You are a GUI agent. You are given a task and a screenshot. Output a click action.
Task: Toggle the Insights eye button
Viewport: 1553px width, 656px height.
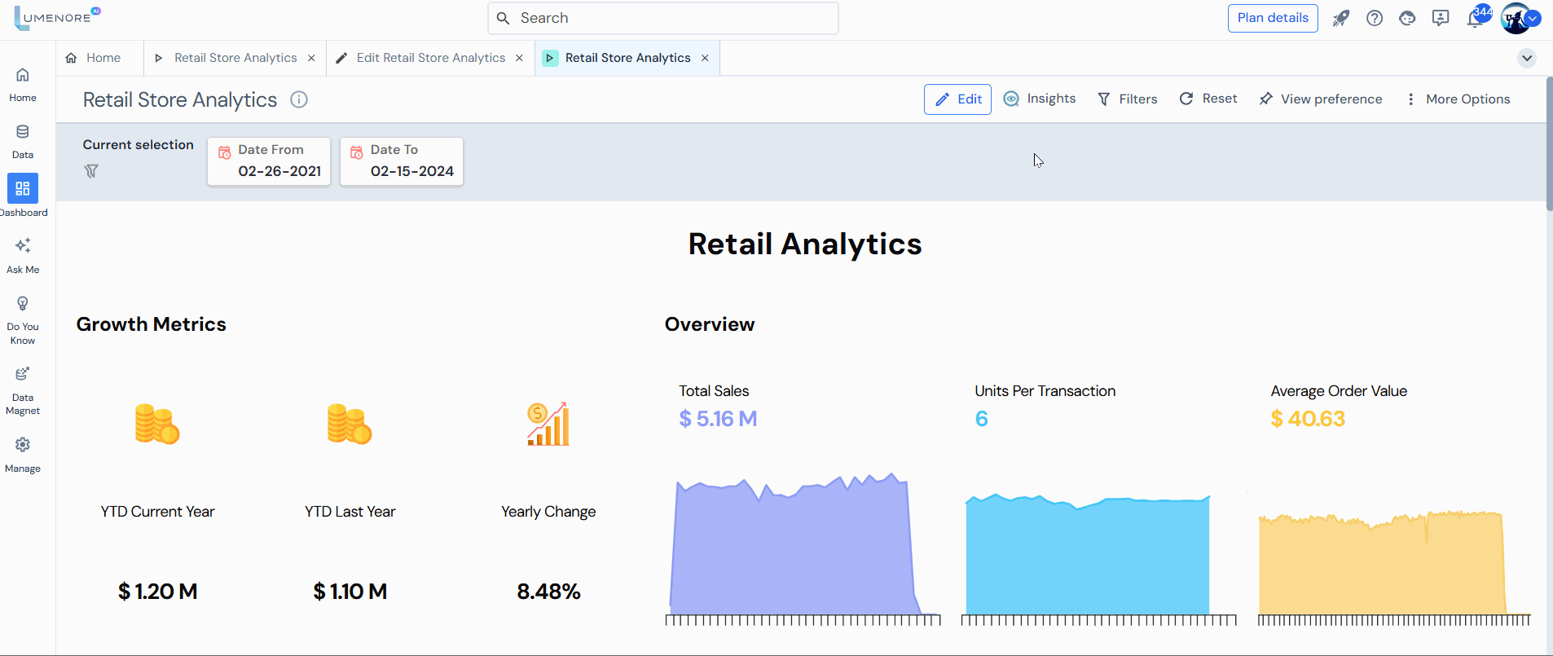[x=1040, y=99]
